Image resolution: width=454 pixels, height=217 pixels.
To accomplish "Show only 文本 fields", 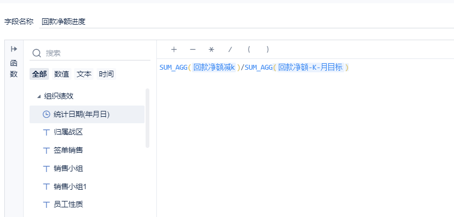I will pos(84,74).
